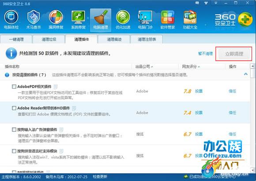This screenshot has height=181, width=256.
Task: Click the 操作 column header
Action: tap(233, 66)
